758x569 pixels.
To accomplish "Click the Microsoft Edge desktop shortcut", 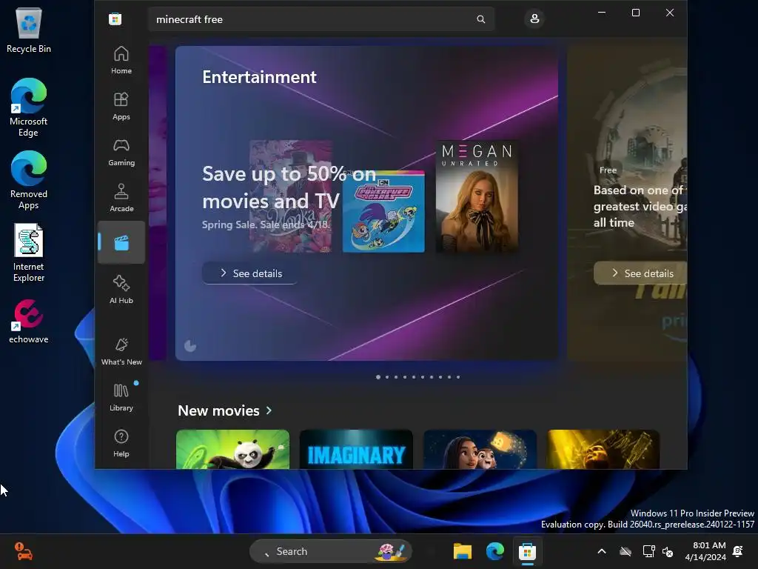I will point(29,107).
